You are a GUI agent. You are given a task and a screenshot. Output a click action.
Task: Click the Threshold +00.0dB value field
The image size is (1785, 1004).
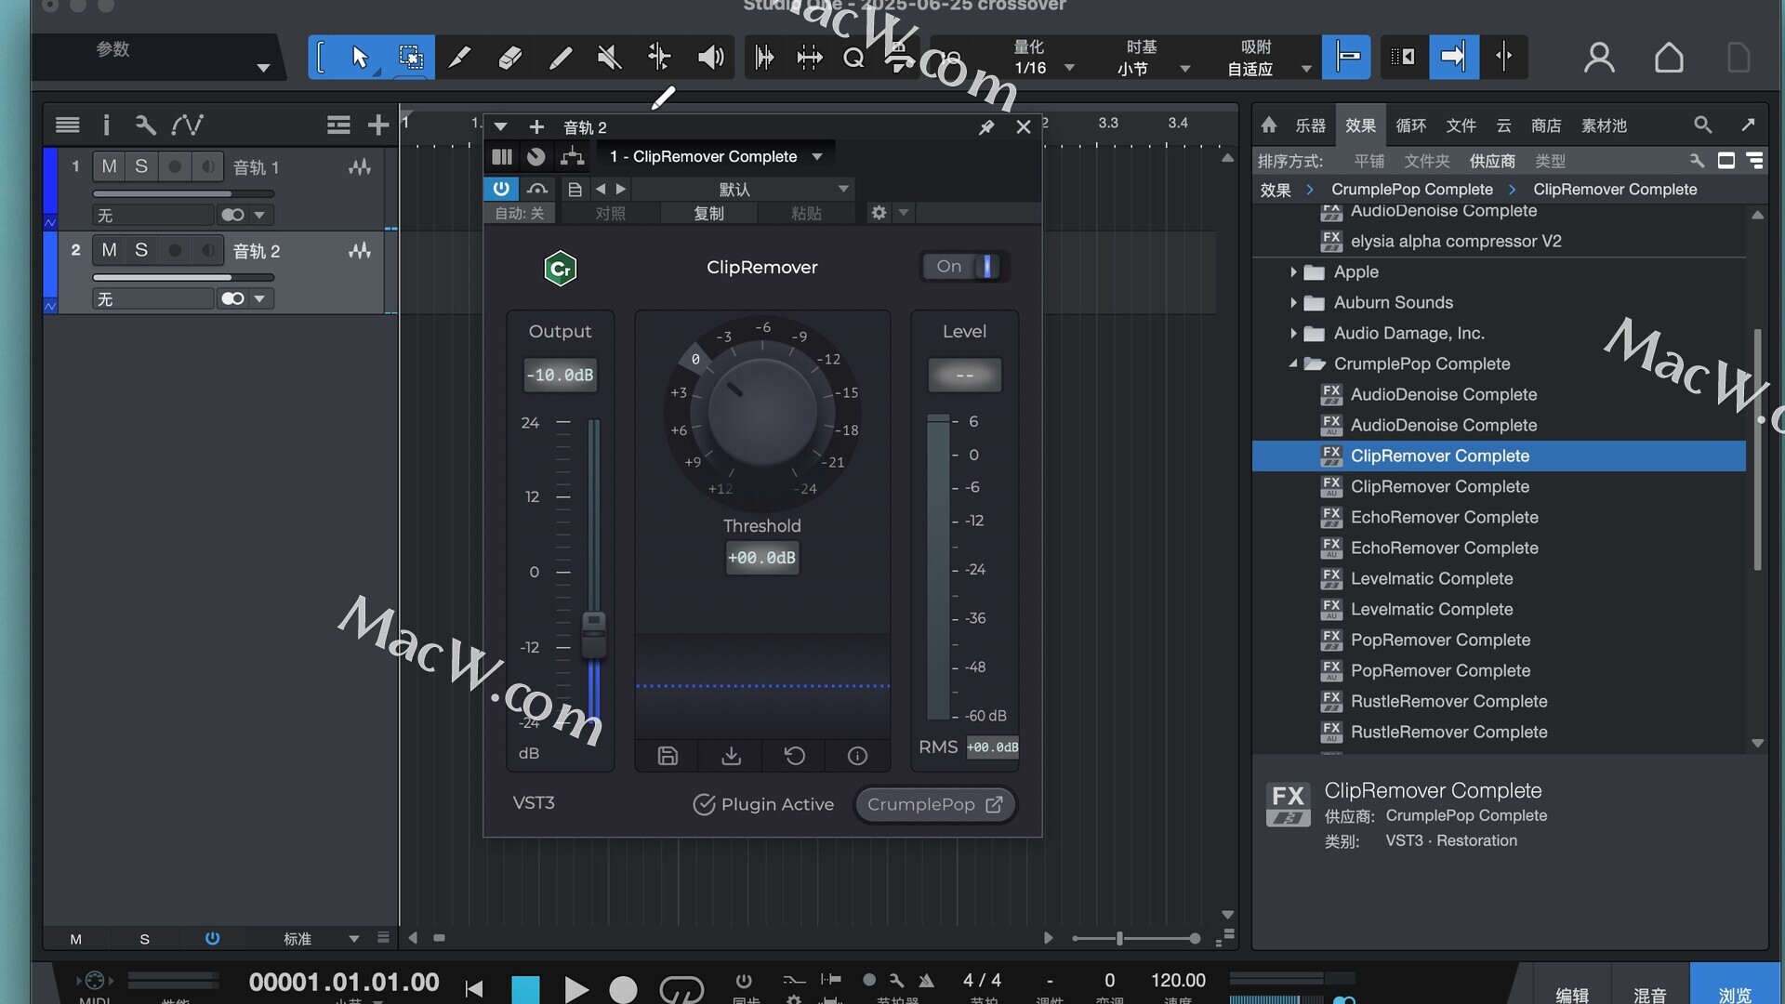(x=761, y=558)
